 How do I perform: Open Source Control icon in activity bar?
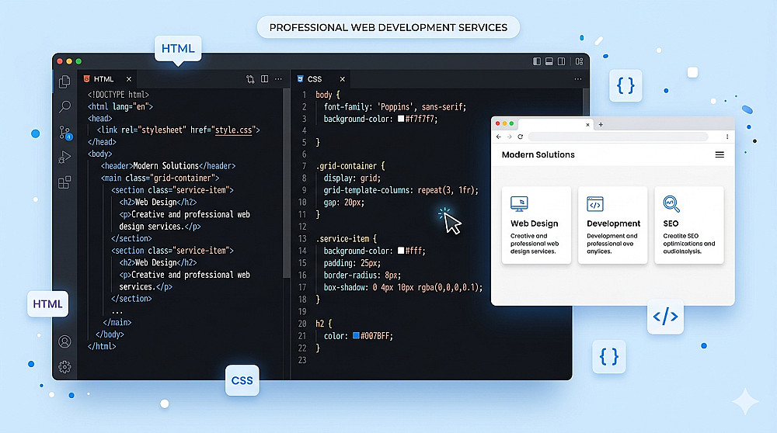[x=65, y=133]
